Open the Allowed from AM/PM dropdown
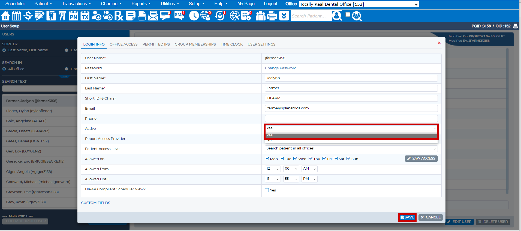 tap(309, 169)
